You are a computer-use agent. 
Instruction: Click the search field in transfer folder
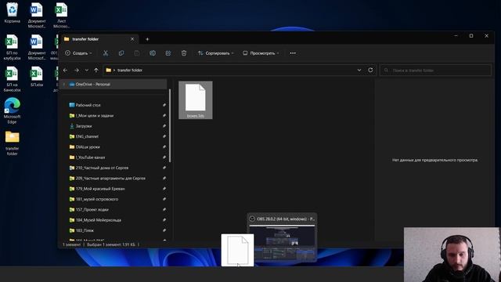click(x=435, y=70)
